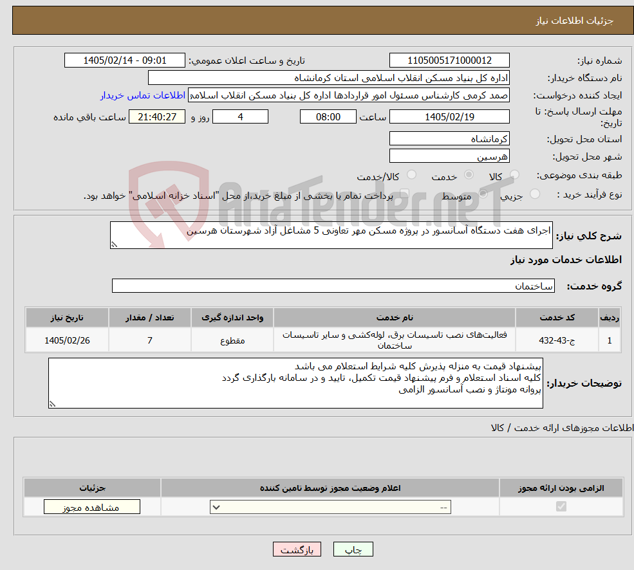634x570 pixels.
Task: Select the جزیی purchase type radio
Action: 534,194
